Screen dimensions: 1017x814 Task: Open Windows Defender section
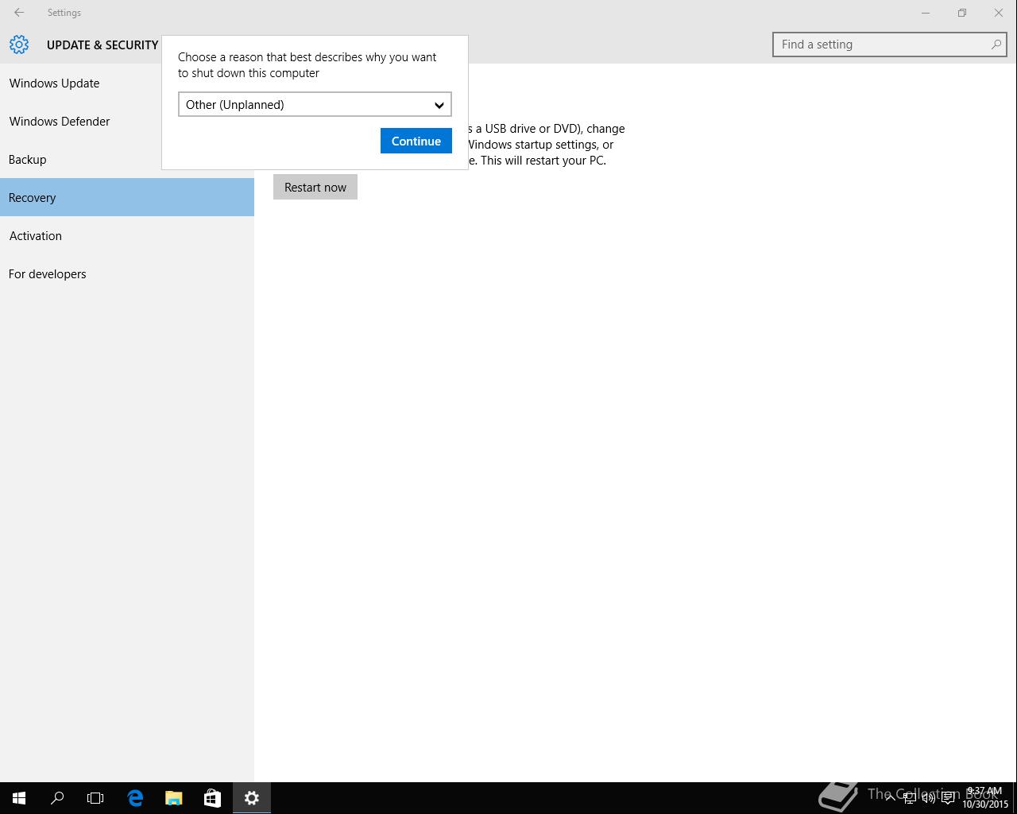click(x=127, y=121)
